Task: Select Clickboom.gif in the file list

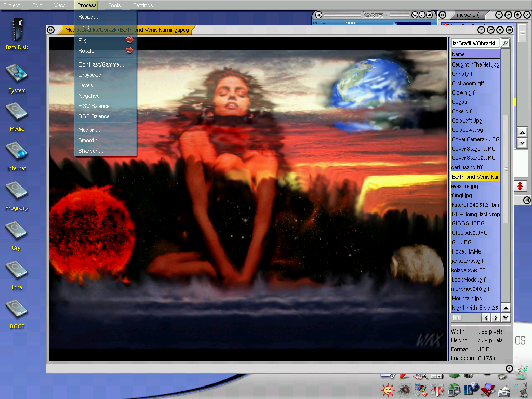Action: pyautogui.click(x=475, y=83)
